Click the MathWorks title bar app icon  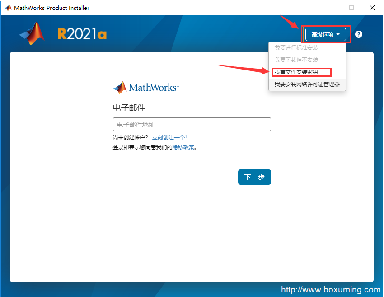coord(8,8)
